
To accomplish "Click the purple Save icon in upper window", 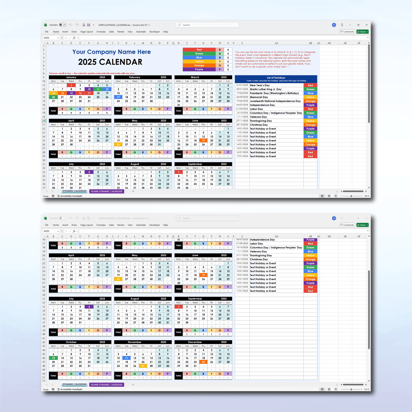I will pos(89,25).
